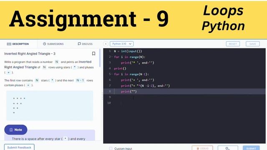Open the Submissions tab

click(53, 44)
